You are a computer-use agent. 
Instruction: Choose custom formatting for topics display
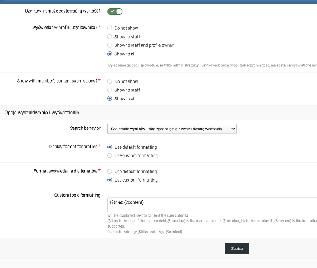coord(110,180)
